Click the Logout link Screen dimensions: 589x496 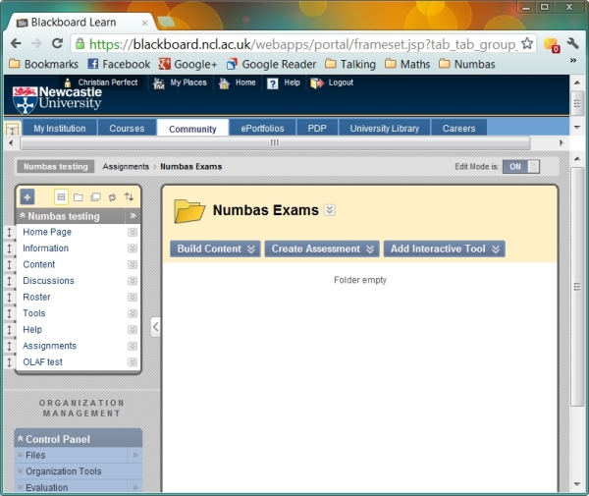[332, 83]
